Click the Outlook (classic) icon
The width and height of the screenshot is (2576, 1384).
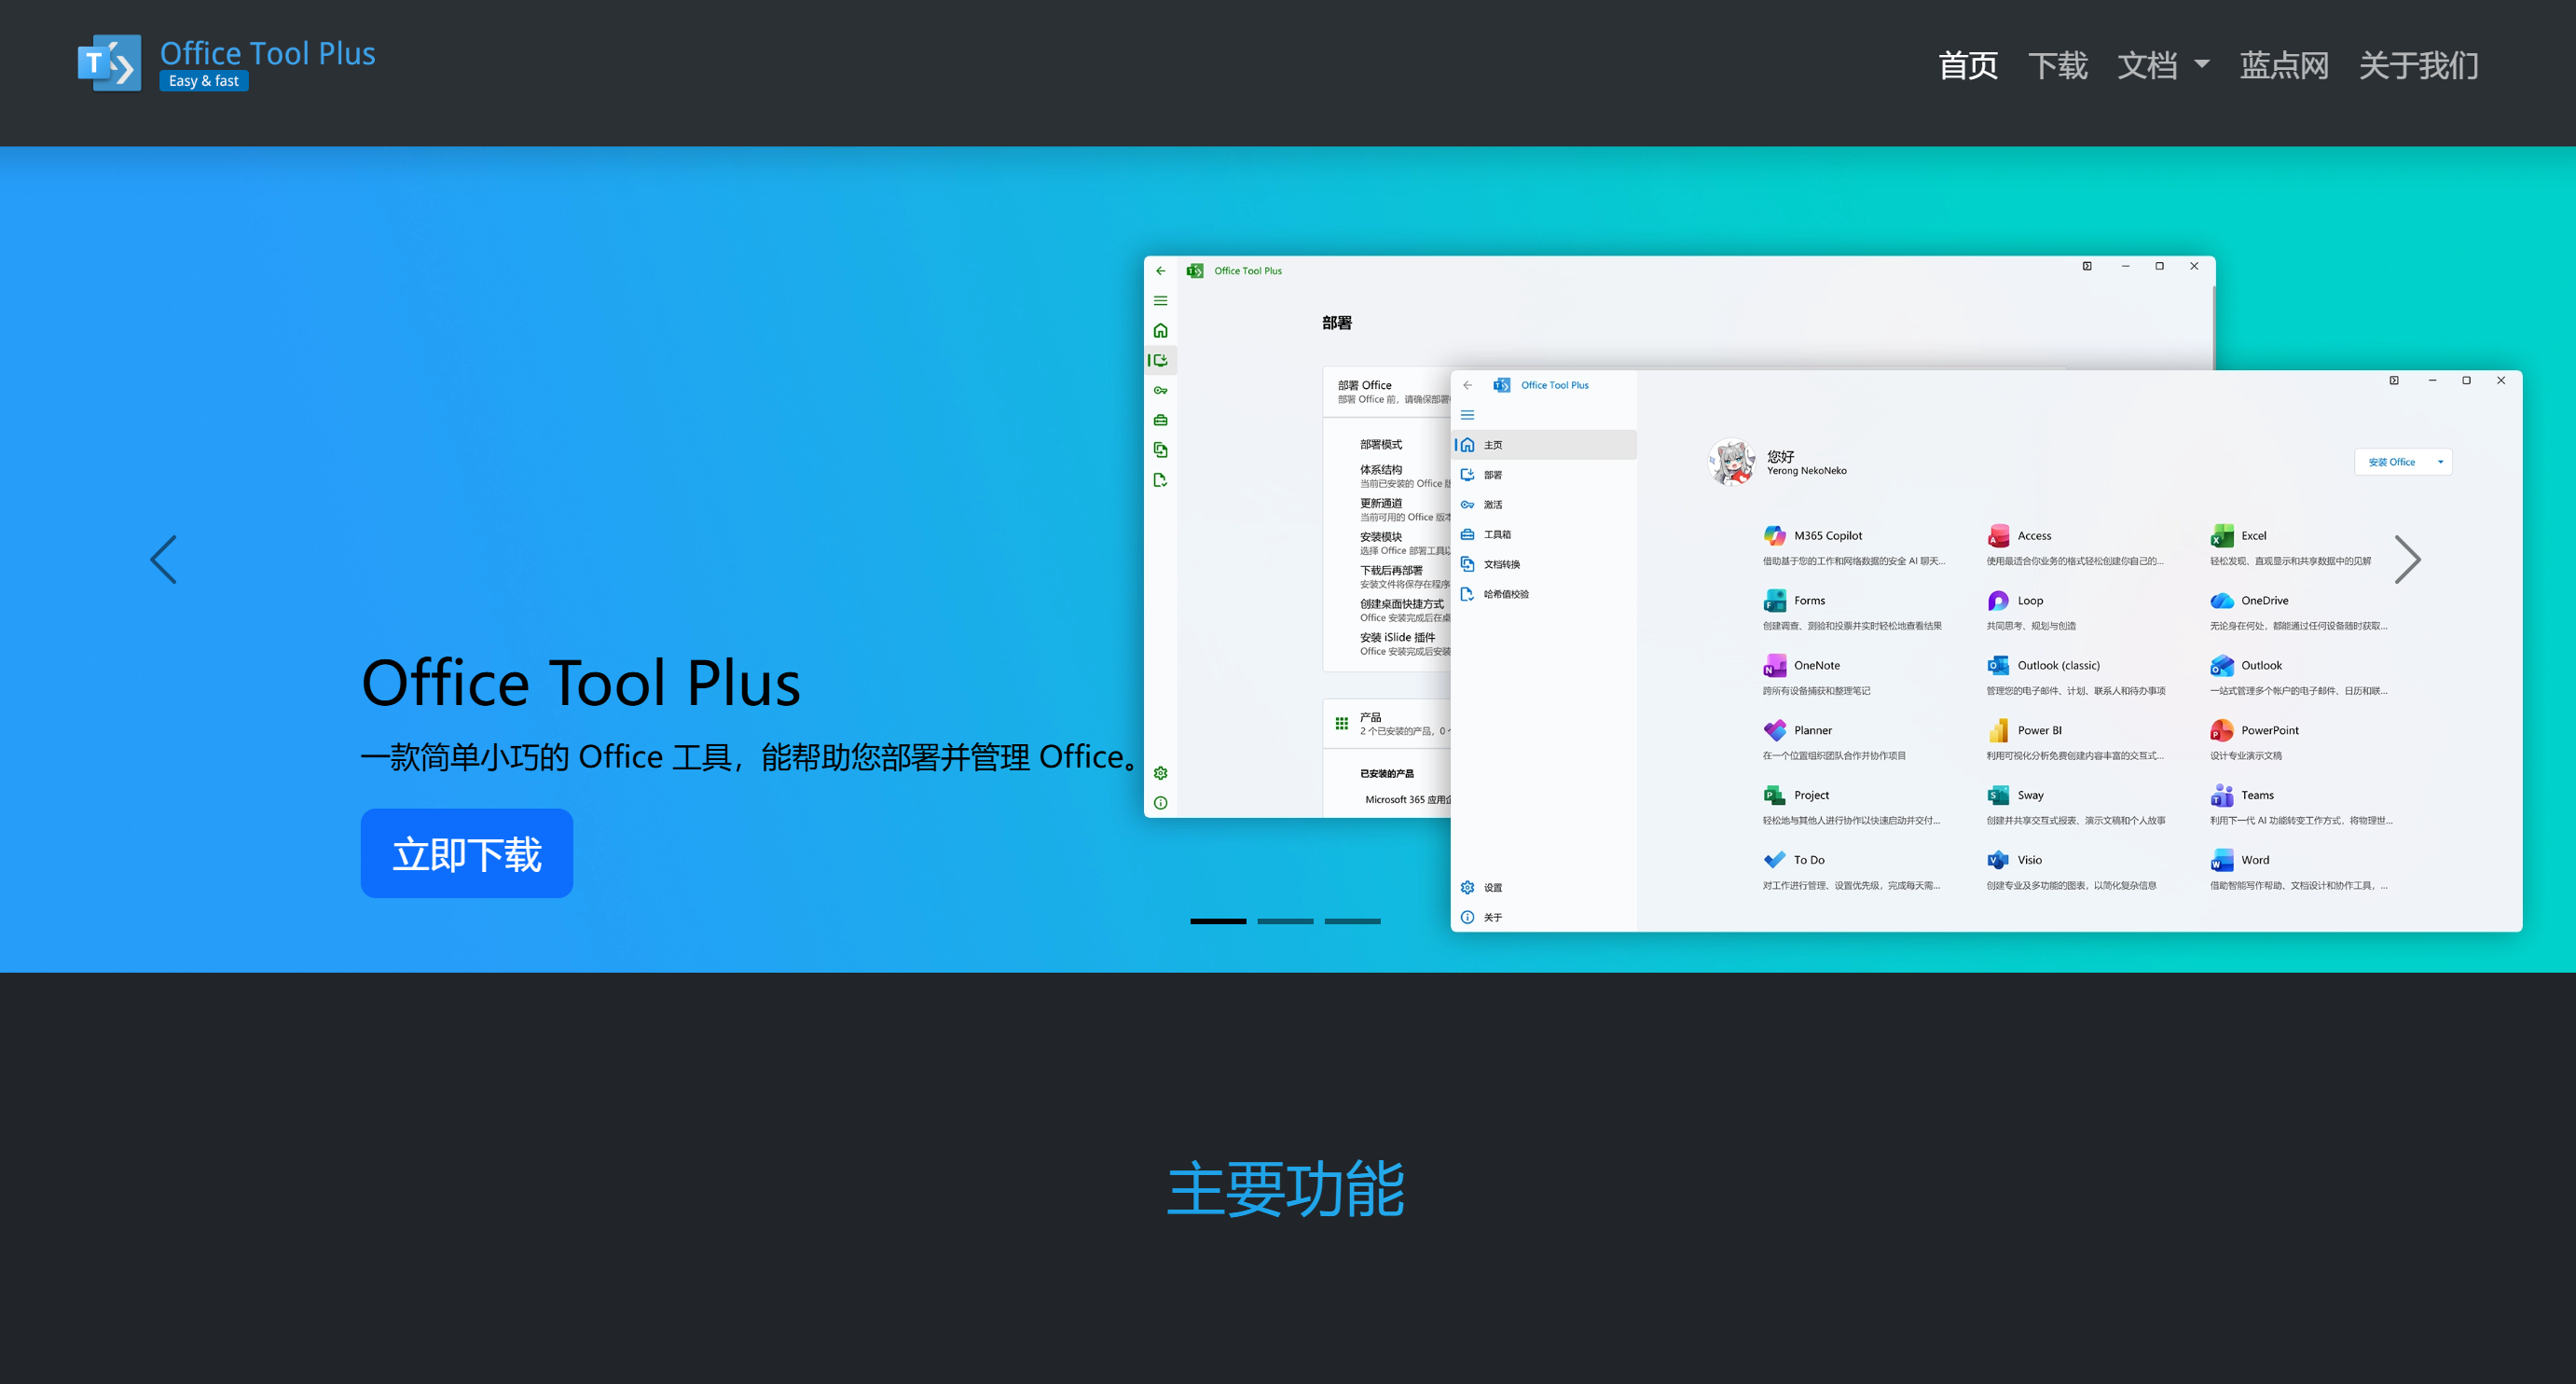tap(1998, 666)
